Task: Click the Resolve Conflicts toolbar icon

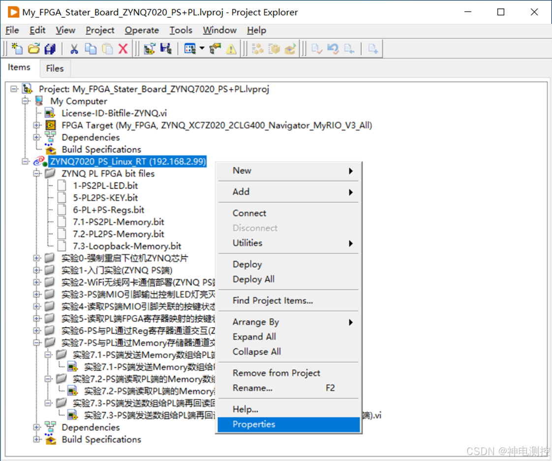Action: 215,49
